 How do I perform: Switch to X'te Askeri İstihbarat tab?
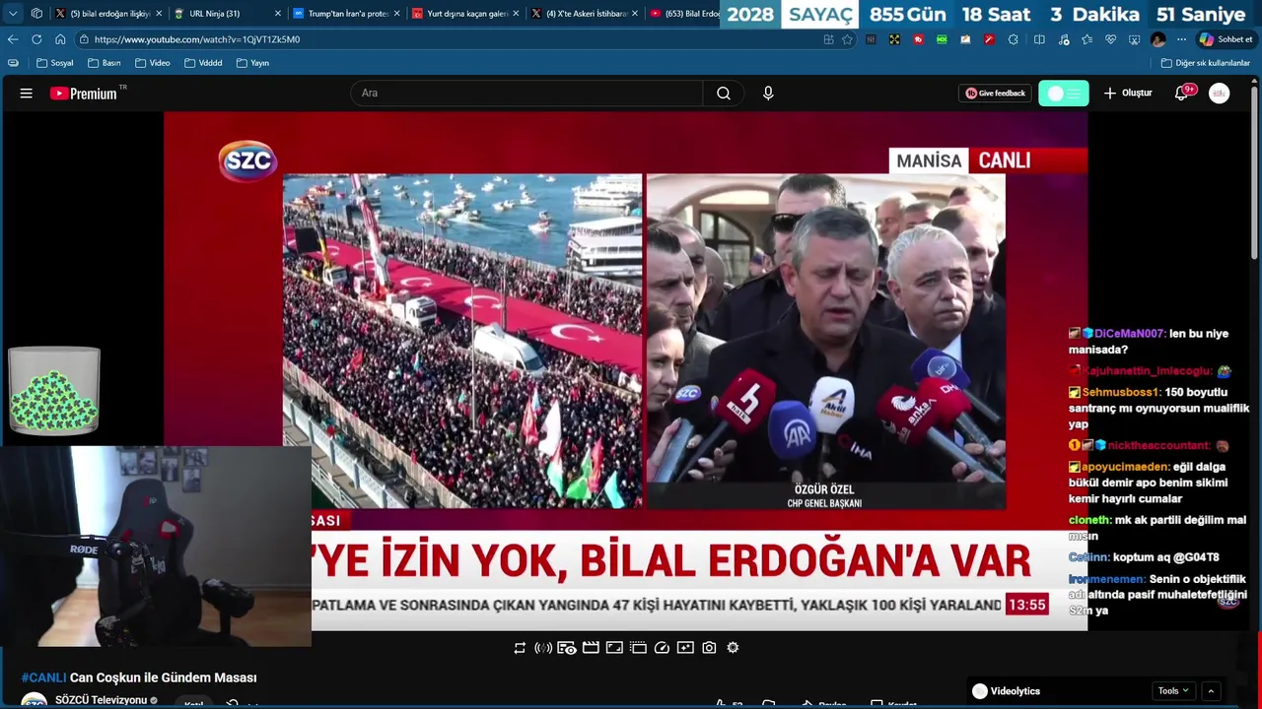click(x=584, y=14)
